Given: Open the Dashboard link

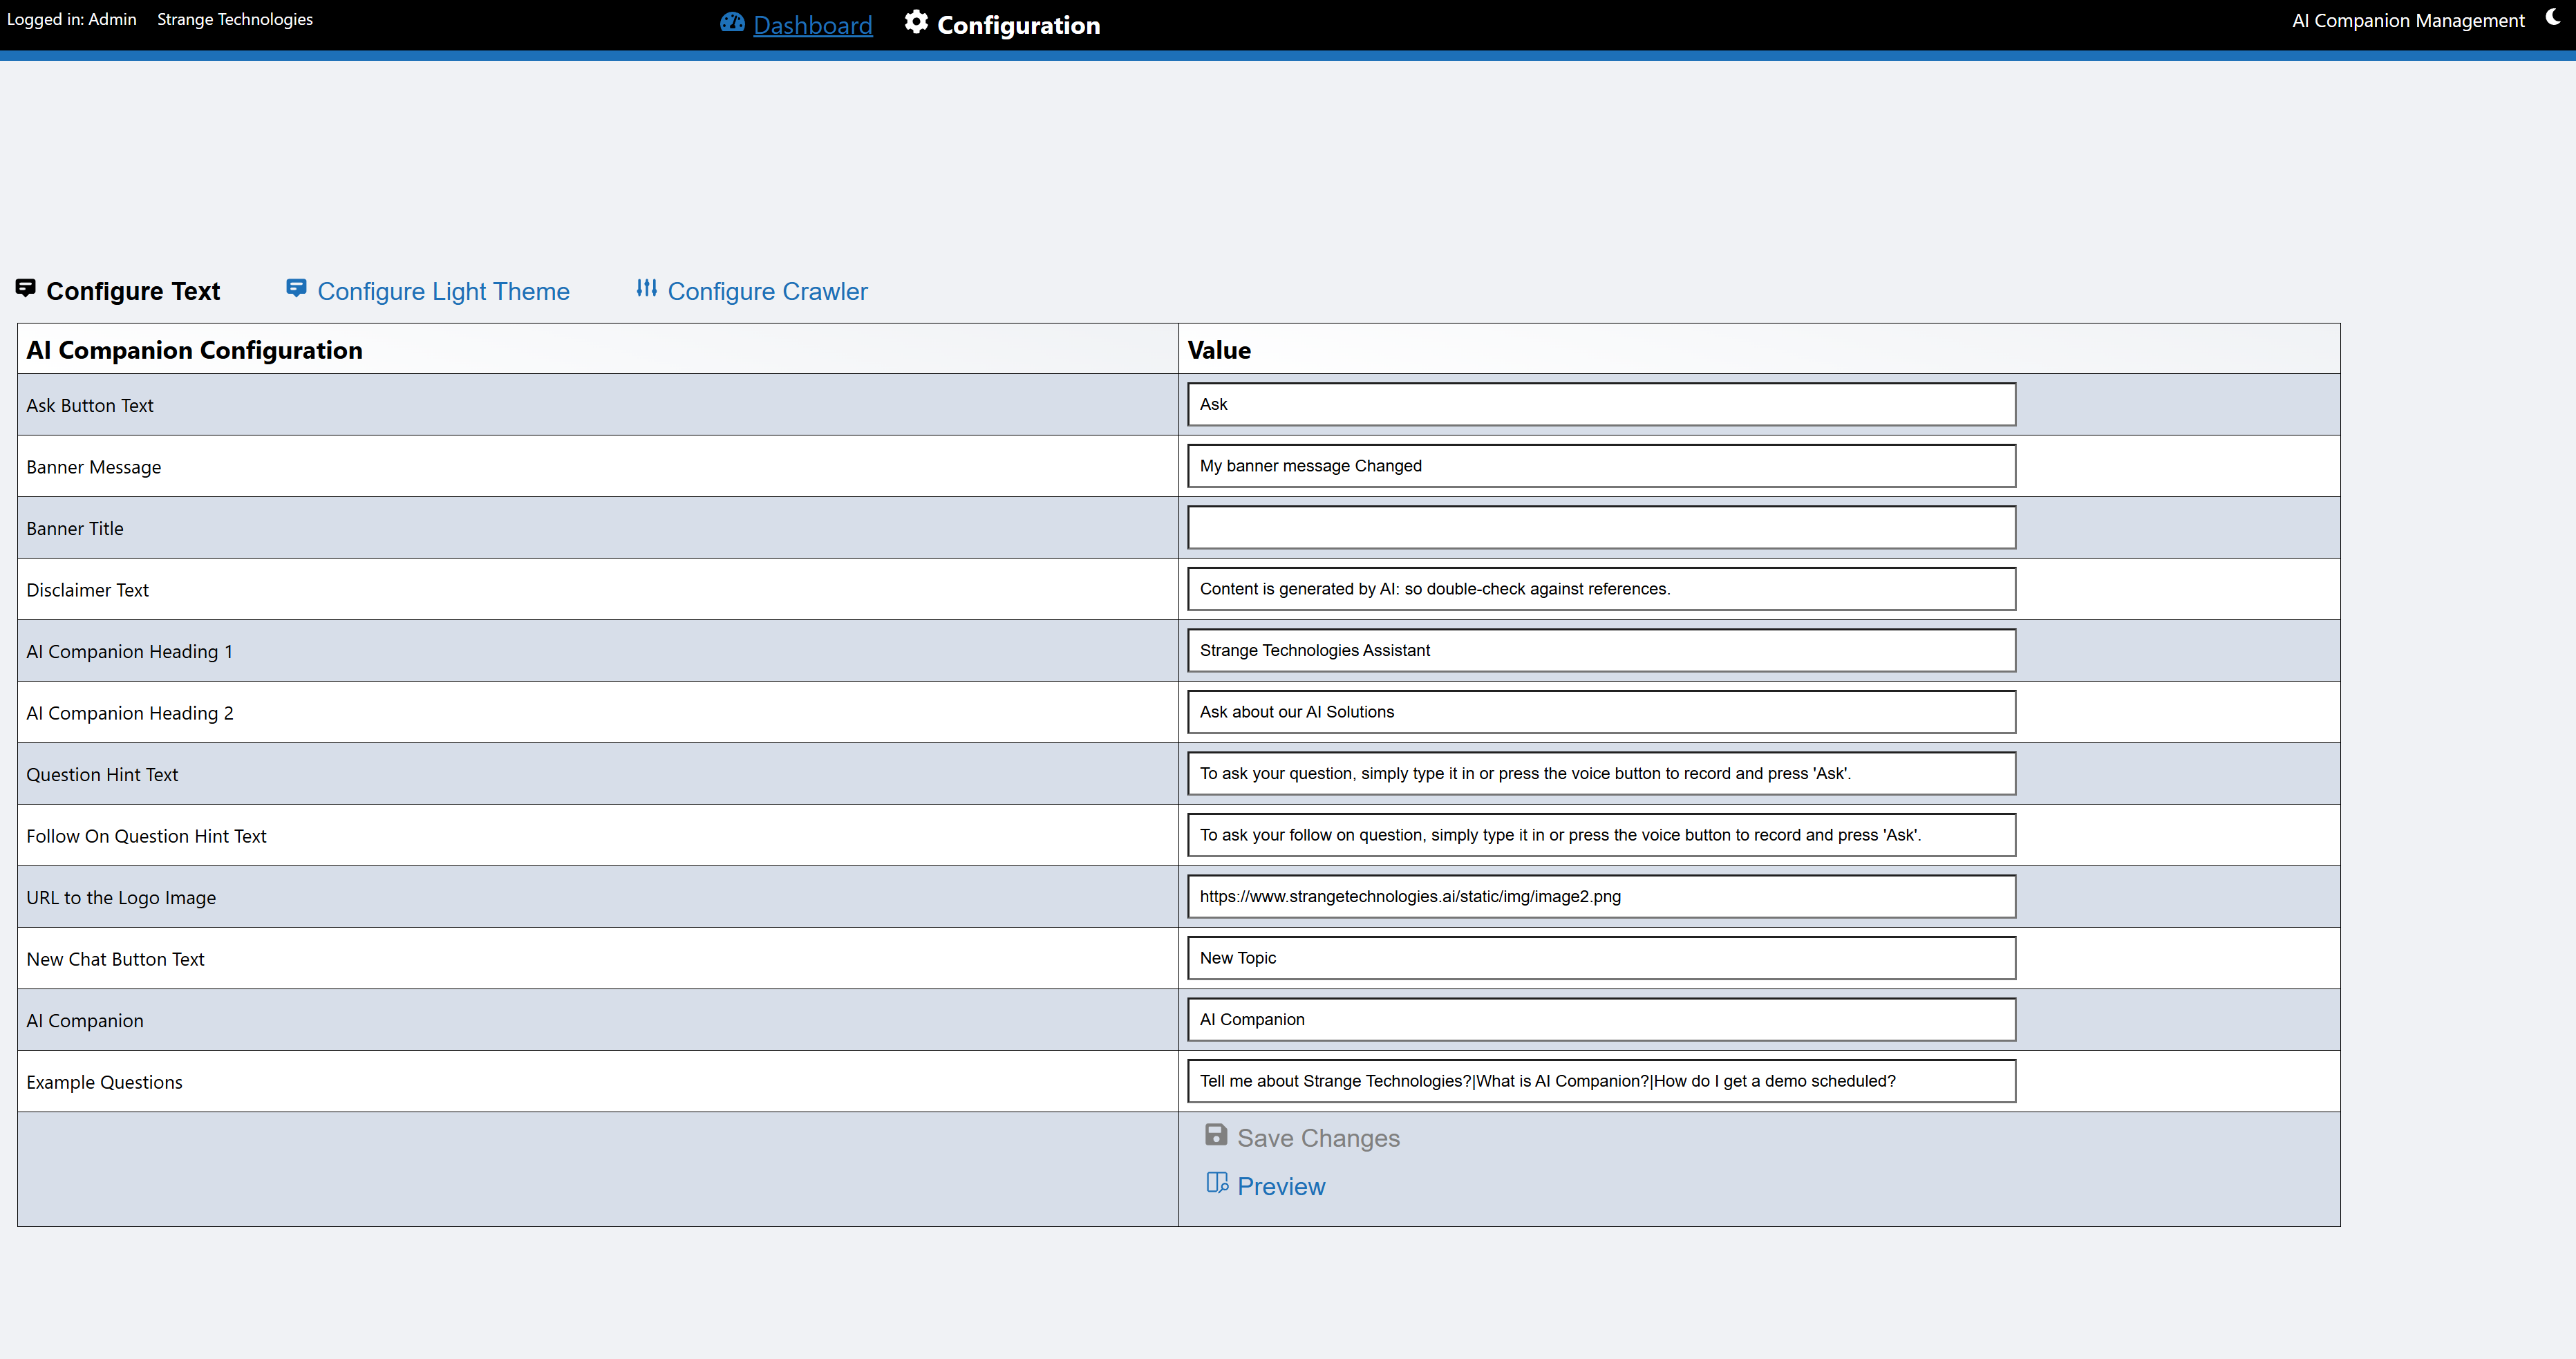Looking at the screenshot, I should pos(812,25).
